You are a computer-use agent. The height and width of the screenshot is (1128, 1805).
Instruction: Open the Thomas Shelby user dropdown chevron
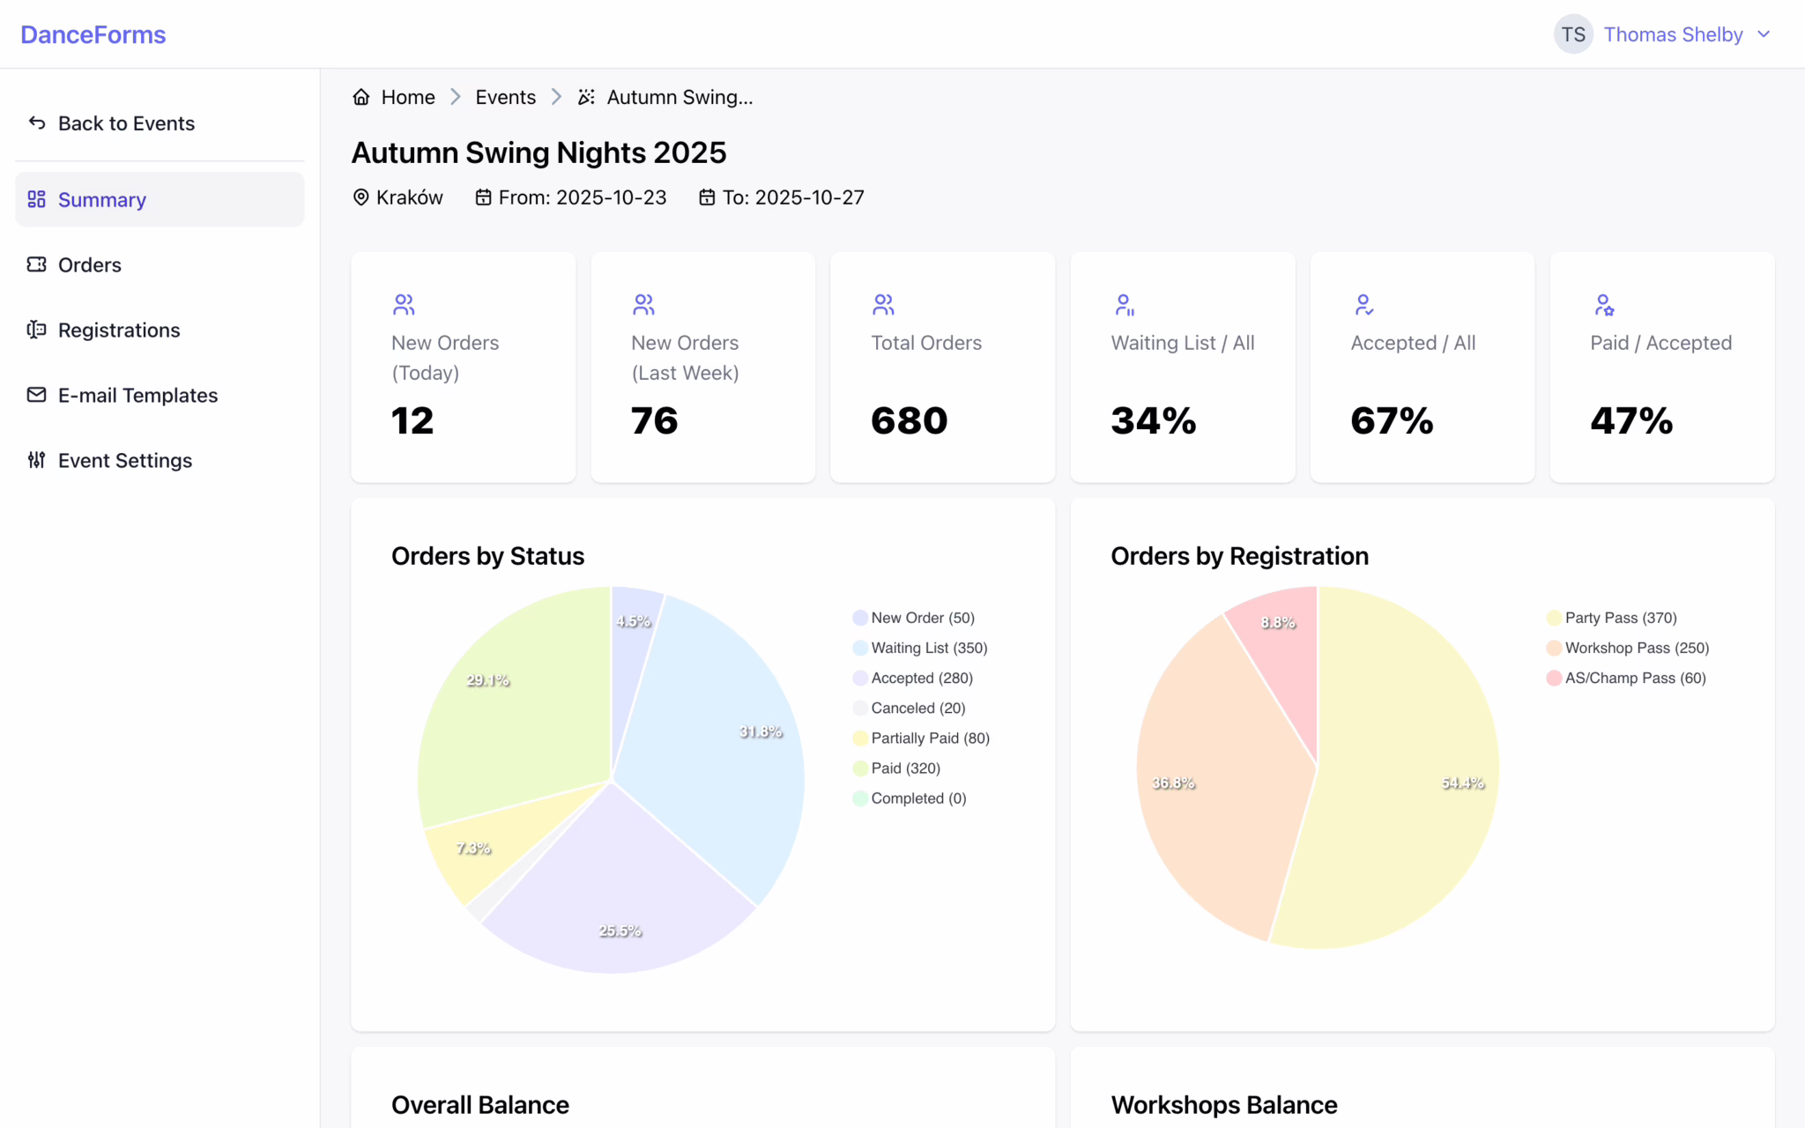coord(1764,34)
